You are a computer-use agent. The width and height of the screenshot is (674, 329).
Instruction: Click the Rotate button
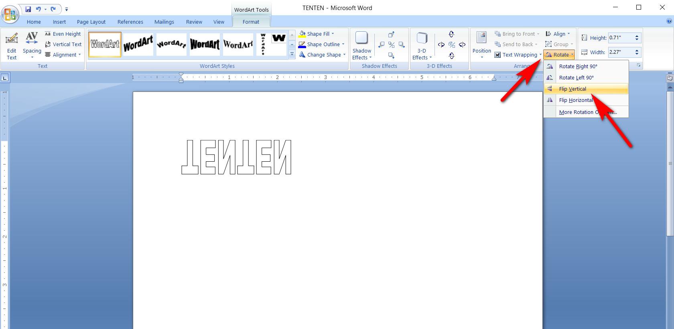coord(560,55)
